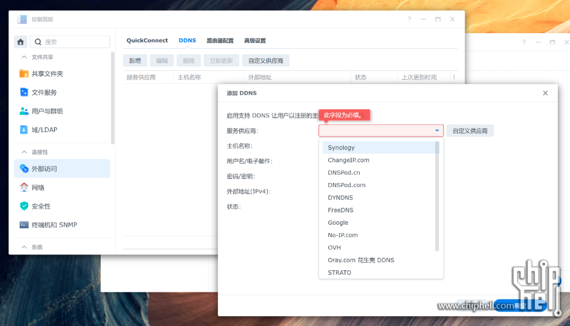Image resolution: width=570 pixels, height=326 pixels.
Task: Open 域/LDAP icon in sidebar
Action: click(24, 130)
